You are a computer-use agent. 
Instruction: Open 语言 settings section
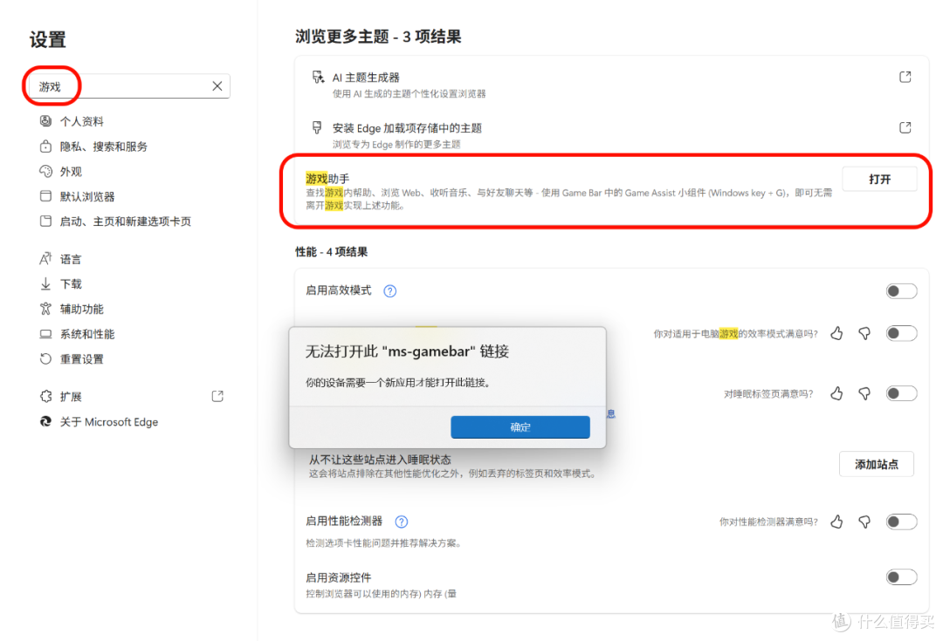point(71,260)
